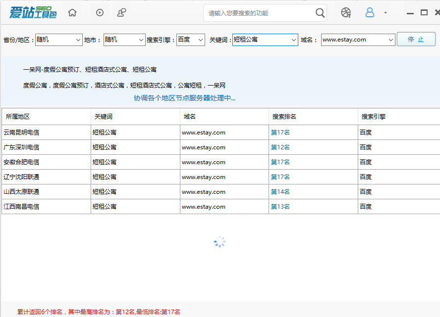This screenshot has height=317, width=440.
Task: Click the globe skin icon
Action: (x=346, y=13)
